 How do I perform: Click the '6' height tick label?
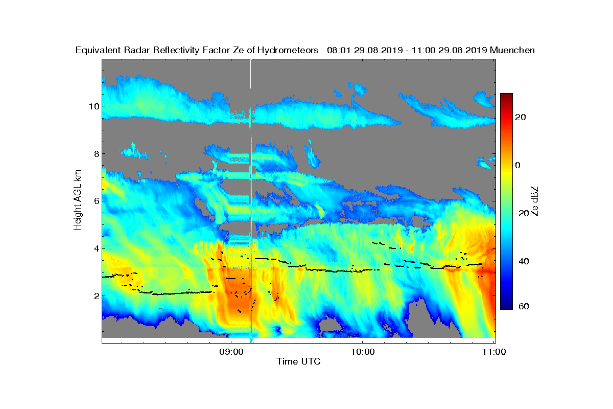[x=96, y=201]
